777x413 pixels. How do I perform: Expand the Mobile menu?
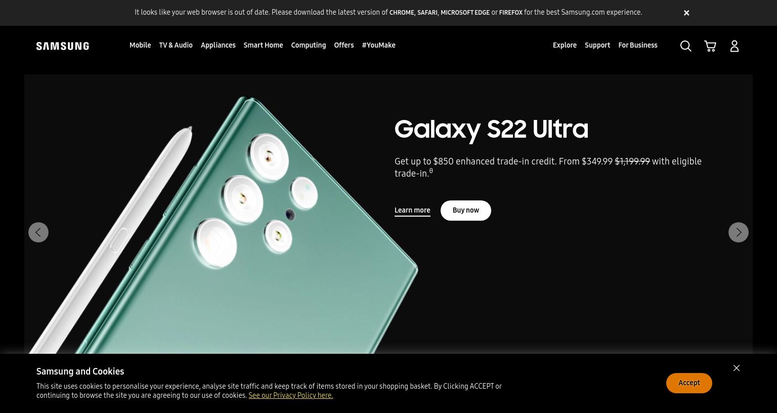(x=140, y=45)
